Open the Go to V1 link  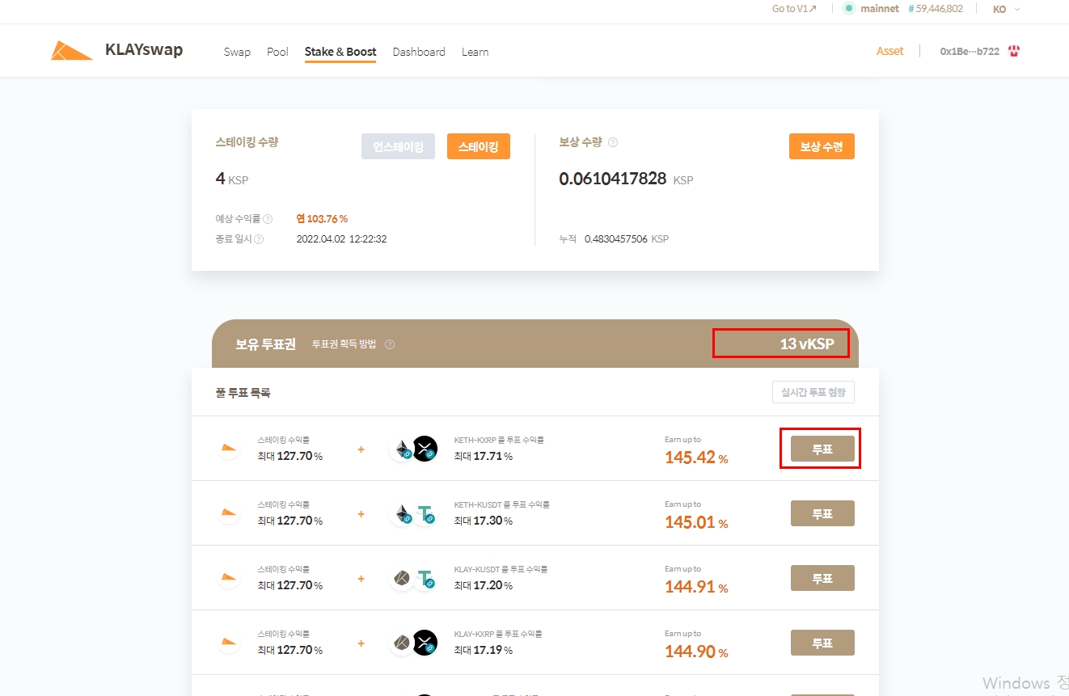point(794,9)
